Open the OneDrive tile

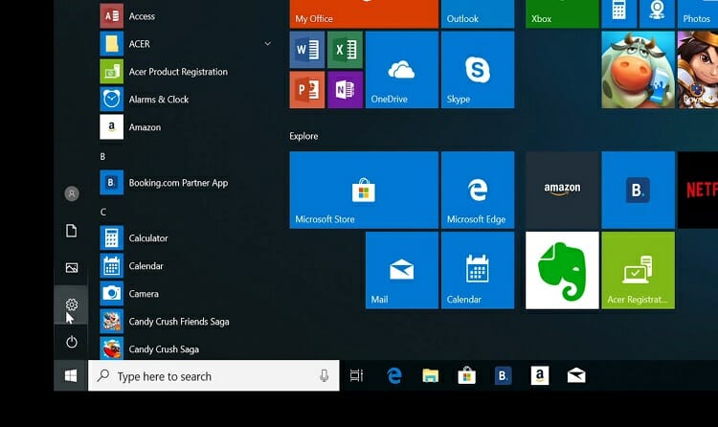pos(402,70)
